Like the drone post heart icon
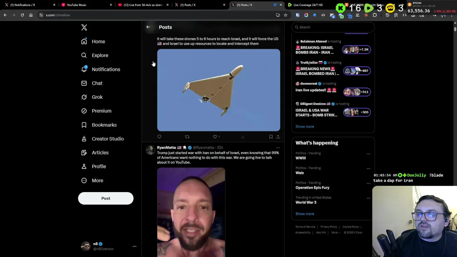Viewport: 457px width, 257px height. (x=215, y=137)
